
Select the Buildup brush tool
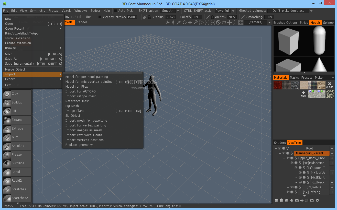point(17,102)
